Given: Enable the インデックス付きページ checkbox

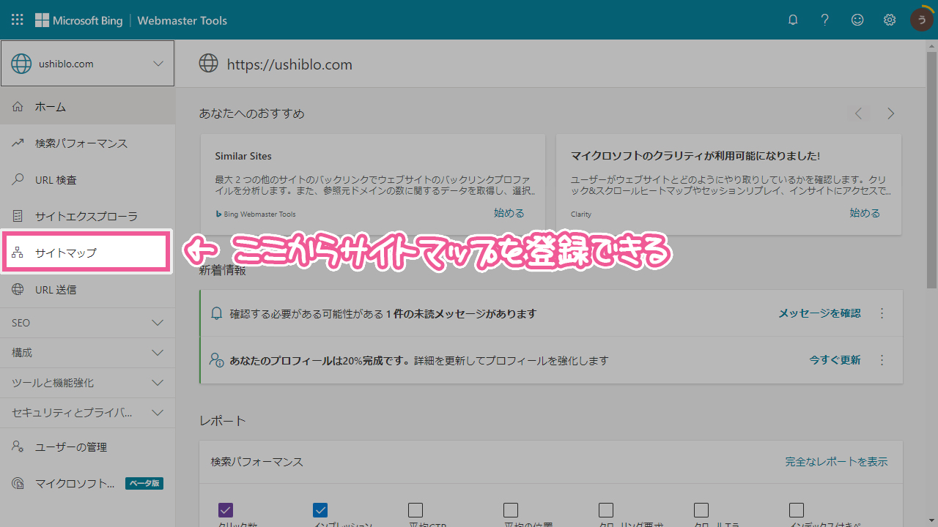Looking at the screenshot, I should (x=797, y=510).
